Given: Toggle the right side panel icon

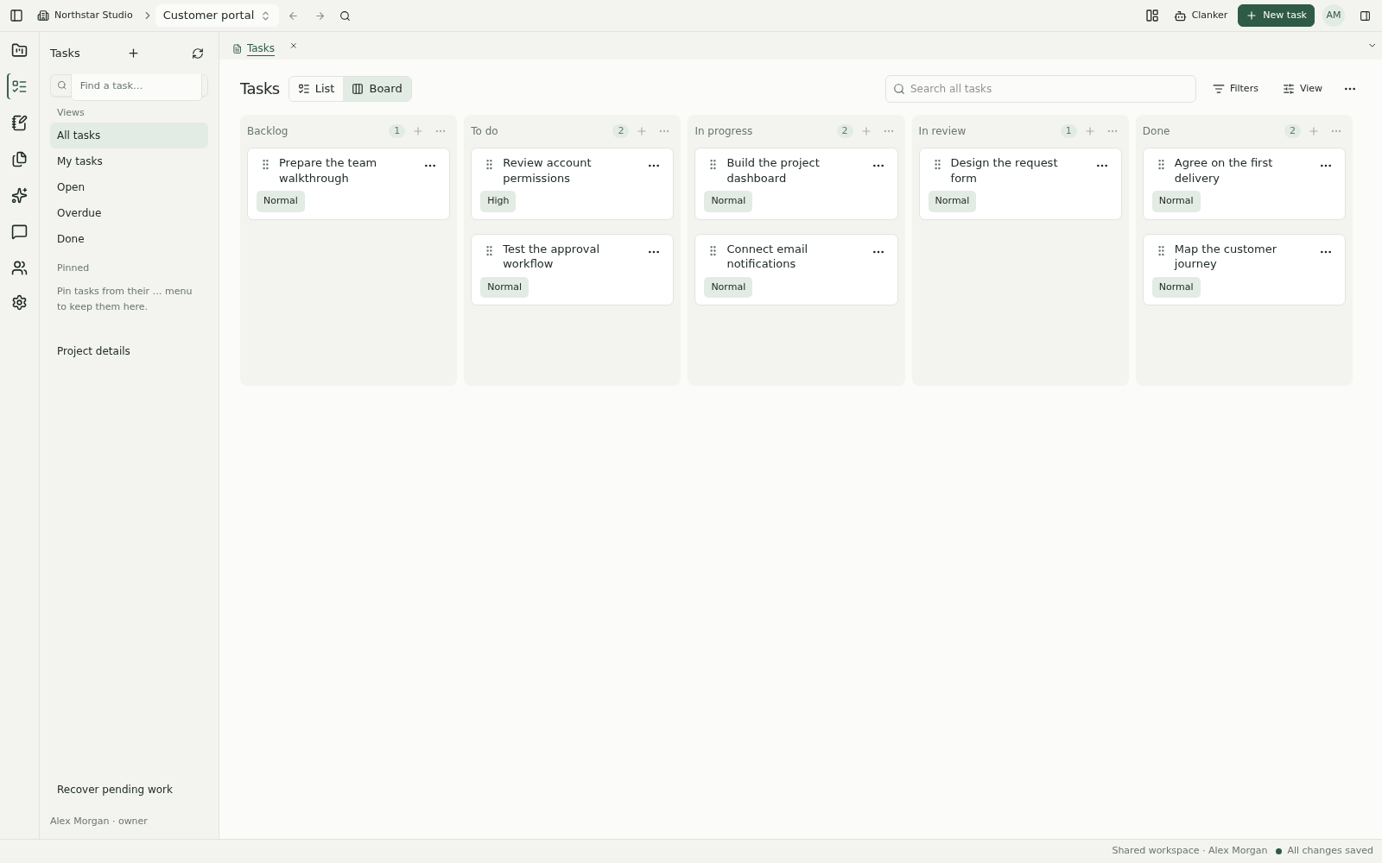Looking at the screenshot, I should 1366,16.
